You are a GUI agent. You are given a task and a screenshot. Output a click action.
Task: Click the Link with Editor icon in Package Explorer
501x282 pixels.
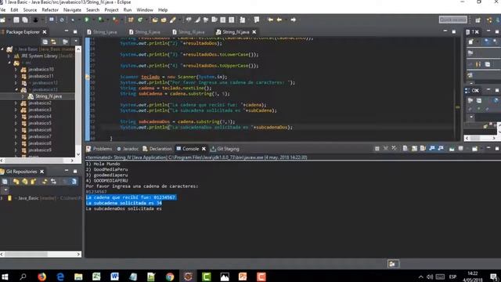click(54, 42)
